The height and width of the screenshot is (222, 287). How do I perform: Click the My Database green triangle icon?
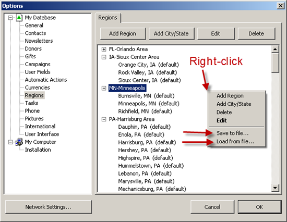click(x=19, y=18)
